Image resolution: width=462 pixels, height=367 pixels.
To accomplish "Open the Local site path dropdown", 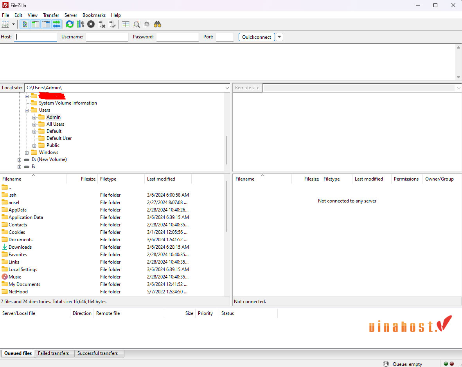I will (227, 88).
